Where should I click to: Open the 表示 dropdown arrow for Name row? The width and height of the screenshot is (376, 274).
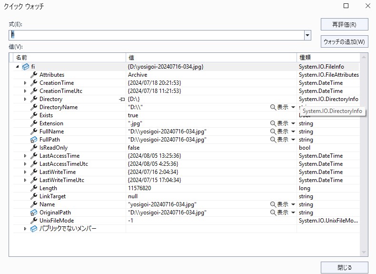pyautogui.click(x=293, y=204)
